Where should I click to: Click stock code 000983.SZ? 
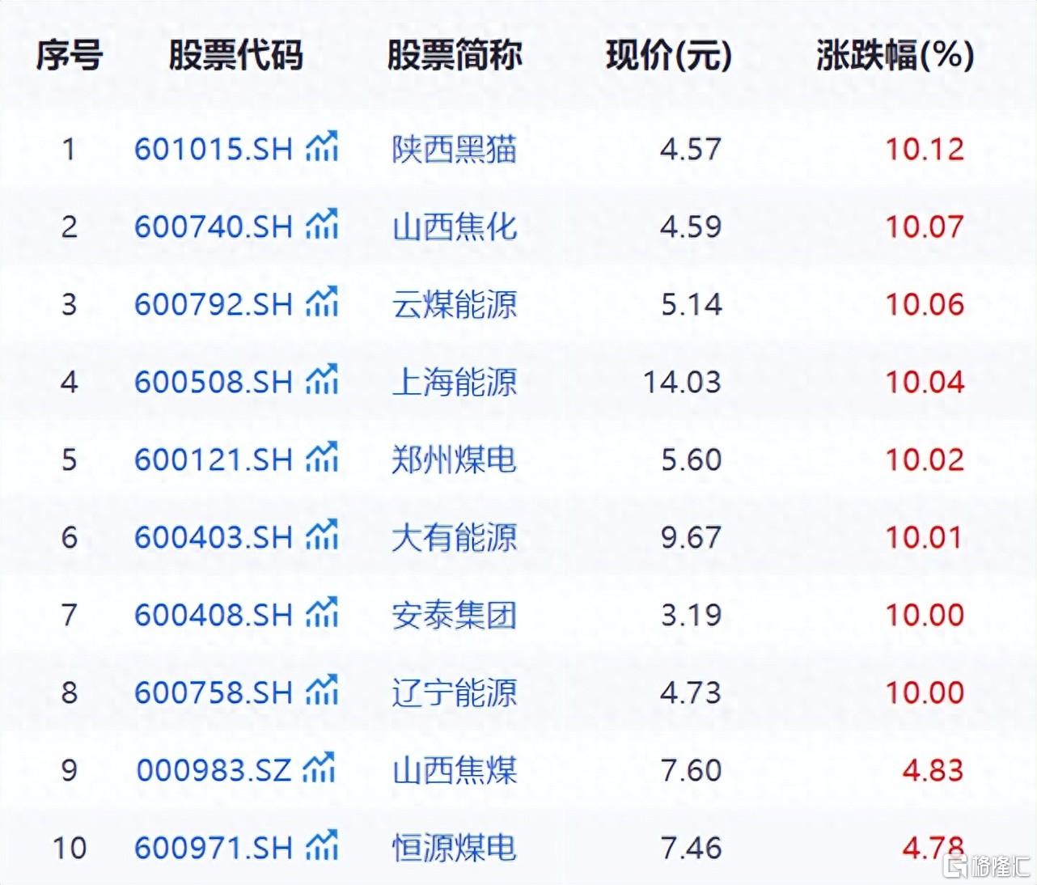213,771
